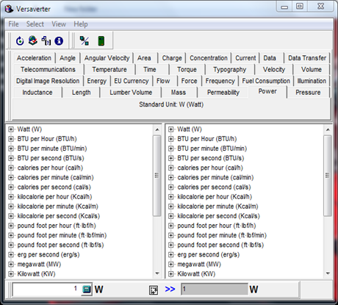Expand BTU per second in right list
Screen dimensions: 338x305
click(x=171, y=158)
